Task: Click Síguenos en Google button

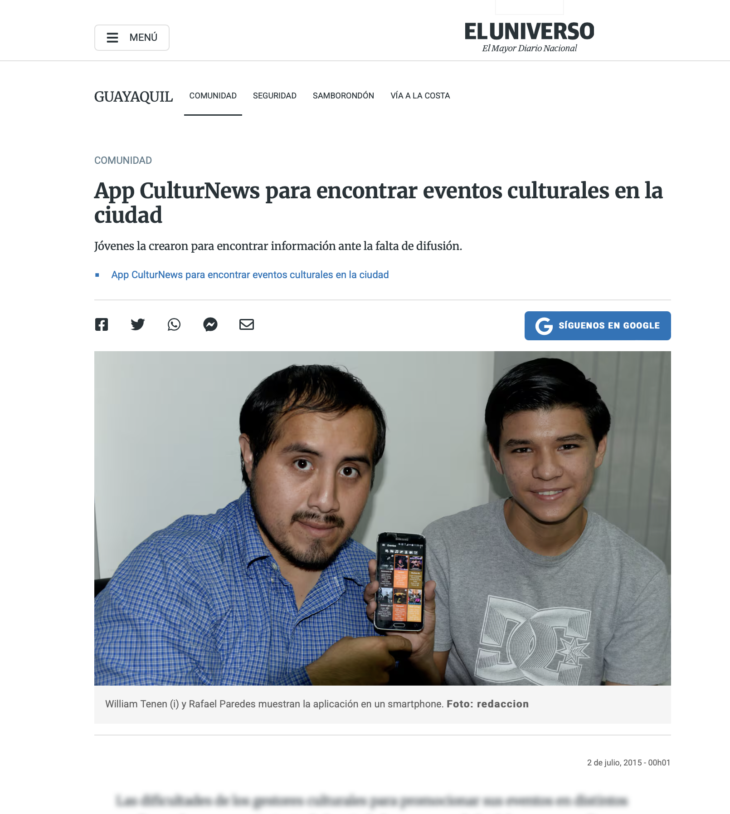Action: tap(598, 326)
